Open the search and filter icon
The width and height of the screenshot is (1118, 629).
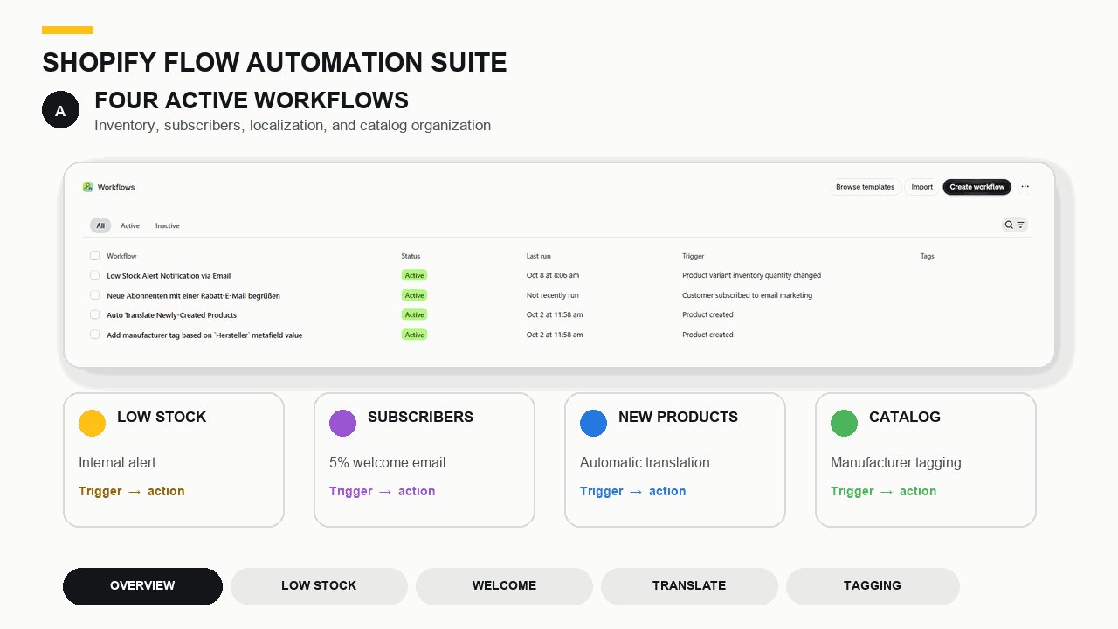[x=1014, y=225]
